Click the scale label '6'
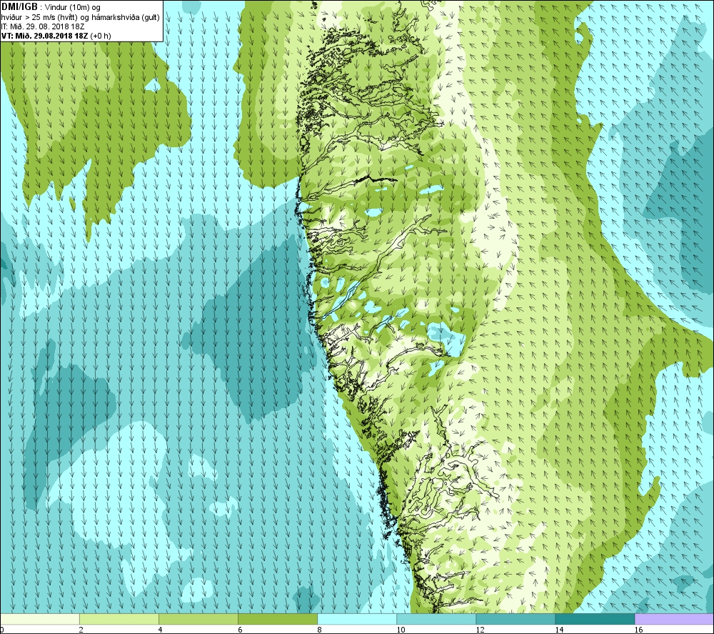This screenshot has height=634, width=714. [x=239, y=630]
